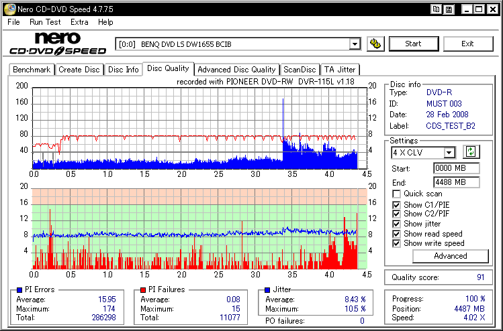
Task: Select the Disc Quality tab
Action: click(168, 68)
